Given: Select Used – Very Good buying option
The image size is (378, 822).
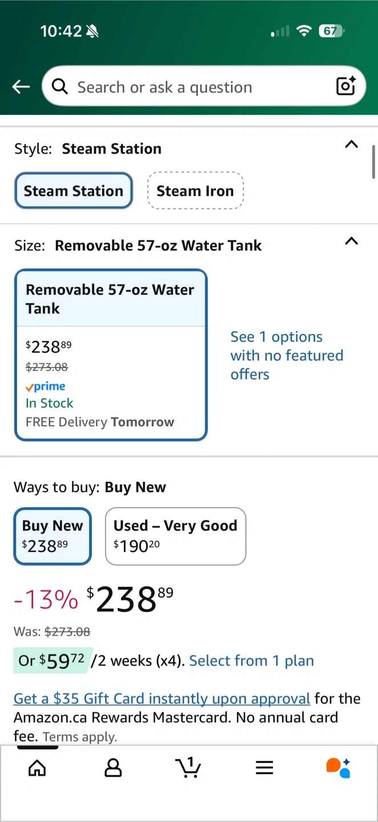Looking at the screenshot, I should [x=175, y=536].
